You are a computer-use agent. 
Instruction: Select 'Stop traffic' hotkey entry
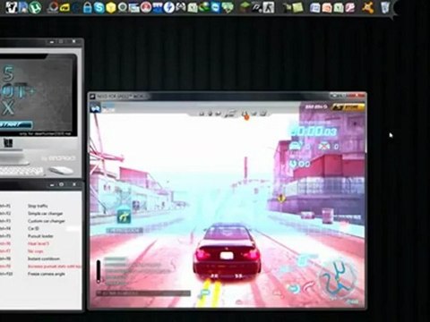coord(38,206)
